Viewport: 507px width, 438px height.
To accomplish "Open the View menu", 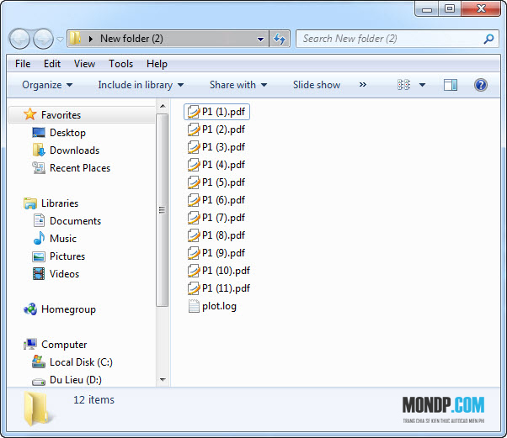I will (x=84, y=64).
